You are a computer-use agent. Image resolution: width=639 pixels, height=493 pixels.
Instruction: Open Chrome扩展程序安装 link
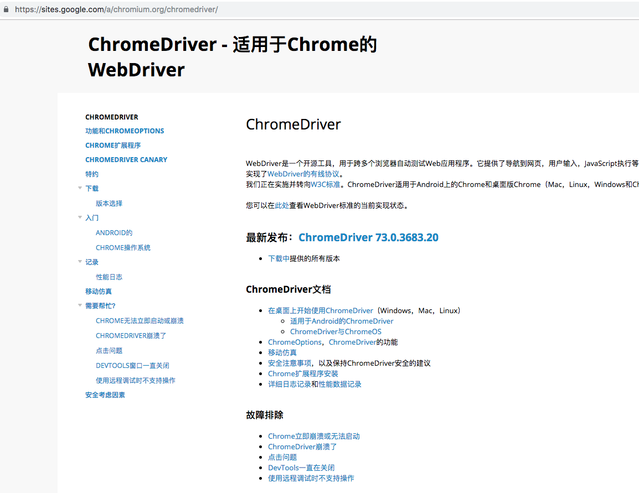pos(303,373)
